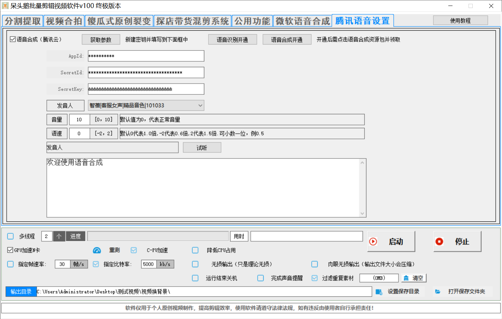Click the 语速 speed button
Viewport: 502px width, 319px height.
click(x=57, y=133)
